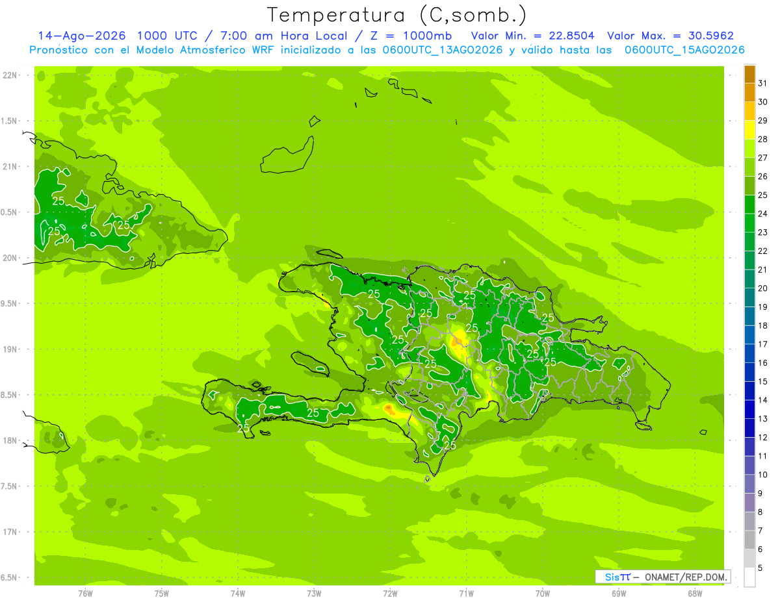Click the colorbar label "31"
This screenshot has height=602, width=780.
pos(762,83)
